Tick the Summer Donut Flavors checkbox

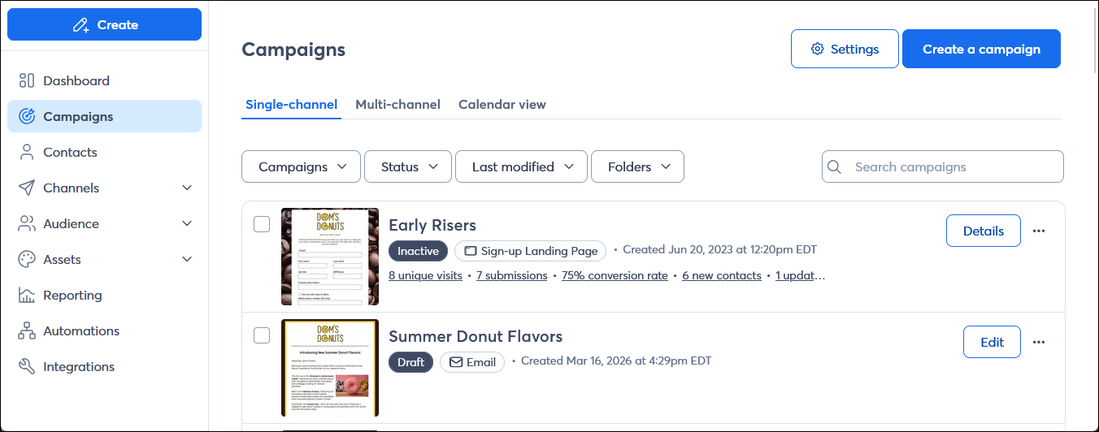262,335
